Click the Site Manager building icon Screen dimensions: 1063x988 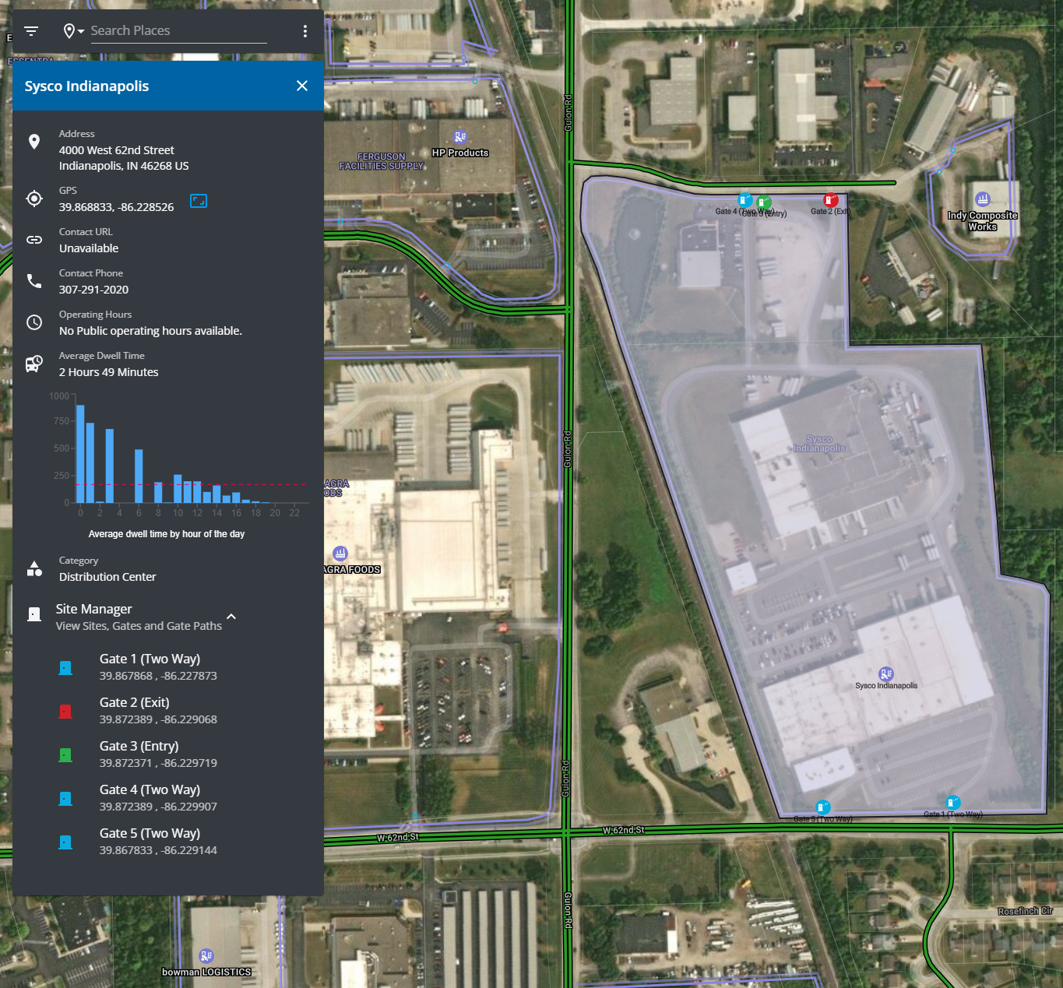point(34,614)
